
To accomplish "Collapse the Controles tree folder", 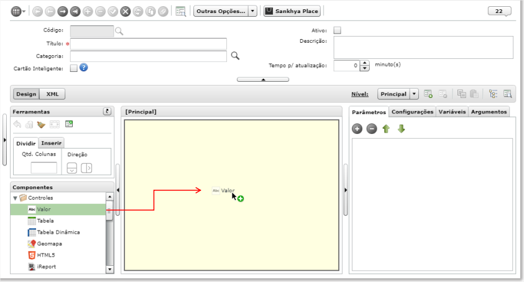I will click(x=15, y=198).
